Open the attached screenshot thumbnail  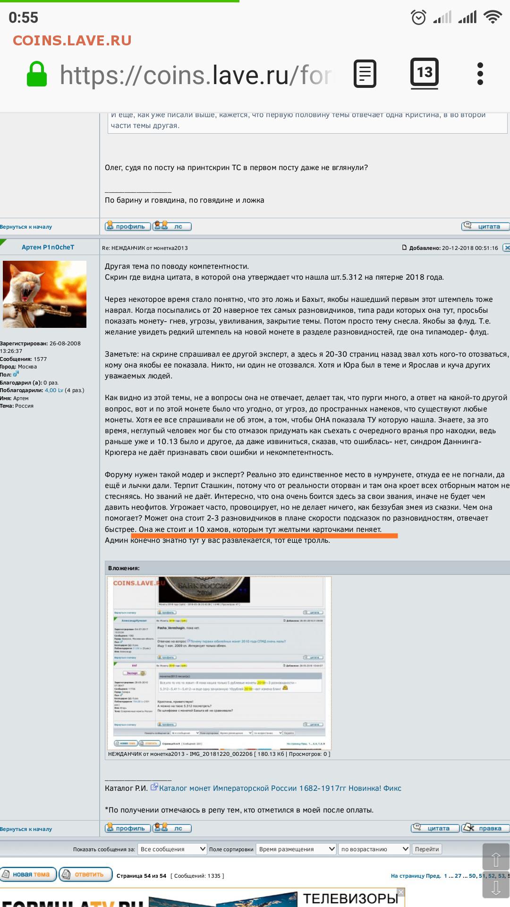tap(220, 663)
